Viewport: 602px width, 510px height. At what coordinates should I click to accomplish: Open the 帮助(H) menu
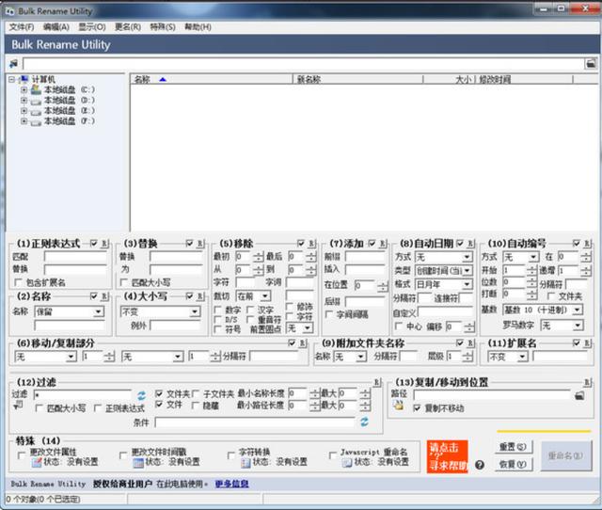coord(198,27)
